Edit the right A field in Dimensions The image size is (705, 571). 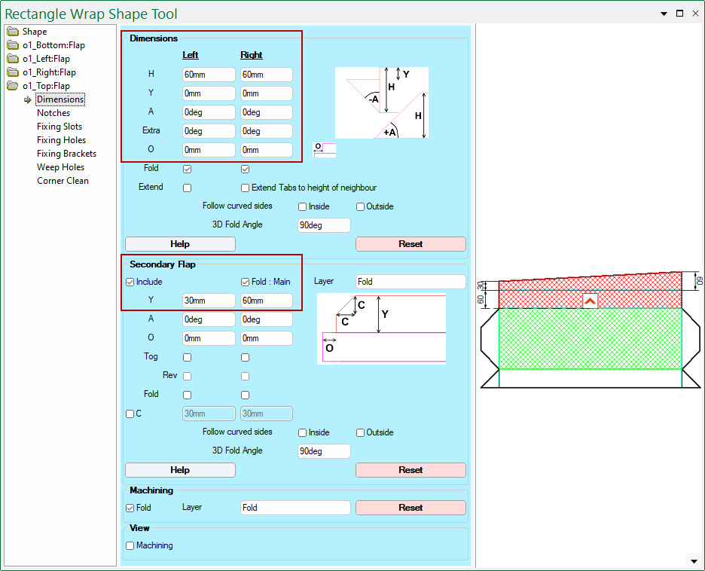(x=267, y=112)
